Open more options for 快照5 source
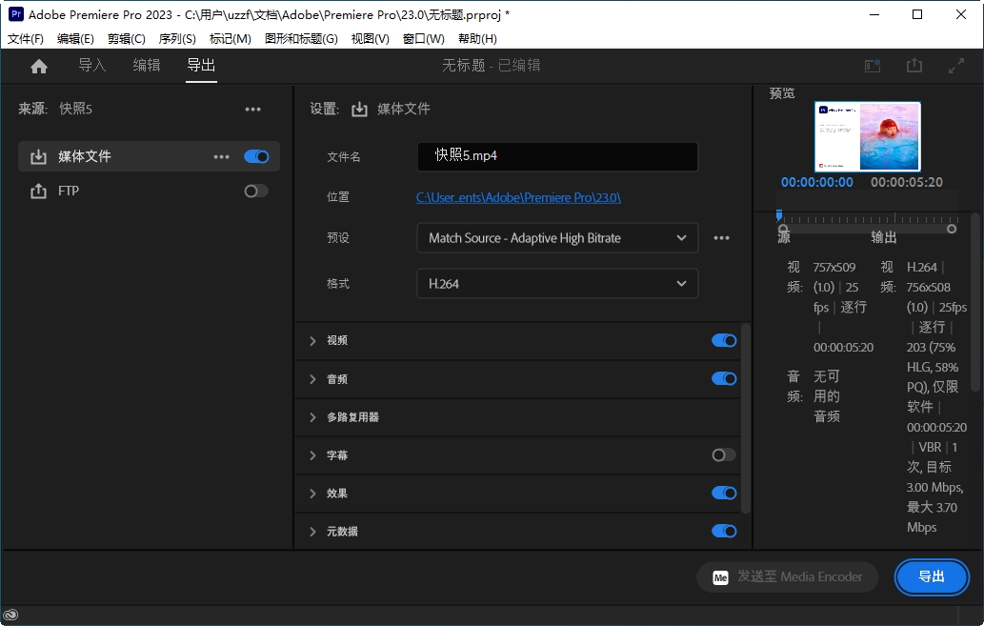984x626 pixels. [252, 109]
